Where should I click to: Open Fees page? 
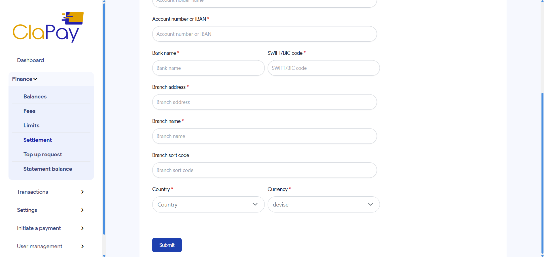tap(29, 111)
